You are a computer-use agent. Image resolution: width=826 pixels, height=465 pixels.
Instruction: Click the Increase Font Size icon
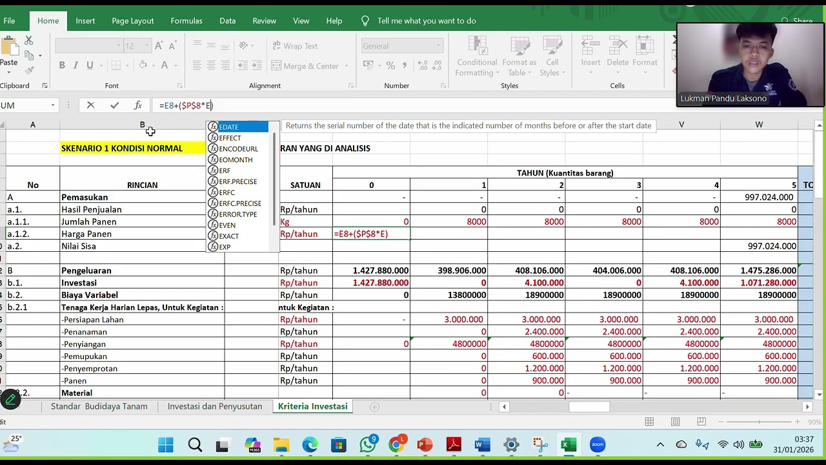tap(158, 46)
